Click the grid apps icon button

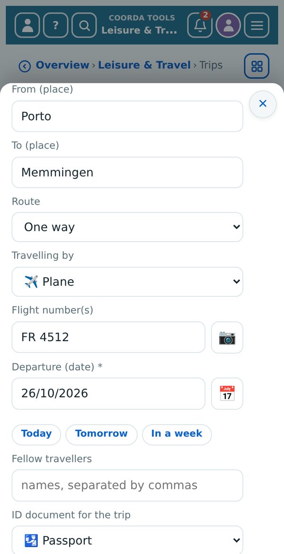click(x=257, y=66)
